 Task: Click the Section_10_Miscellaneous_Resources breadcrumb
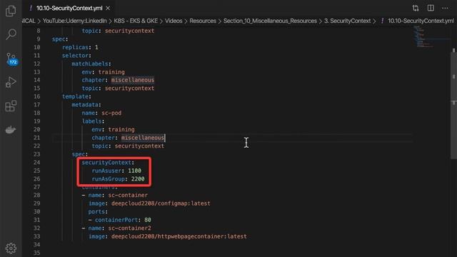(x=270, y=21)
